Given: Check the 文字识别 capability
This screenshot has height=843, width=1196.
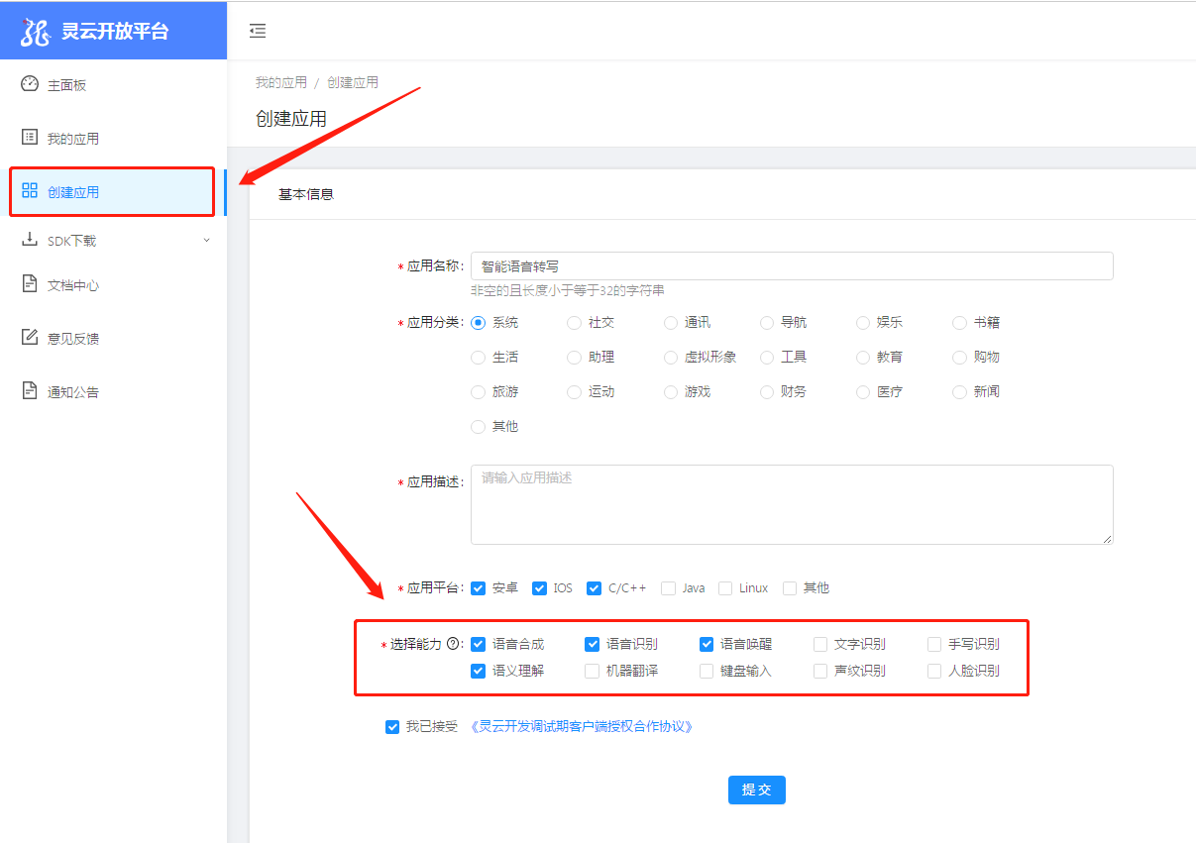Looking at the screenshot, I should tap(820, 643).
